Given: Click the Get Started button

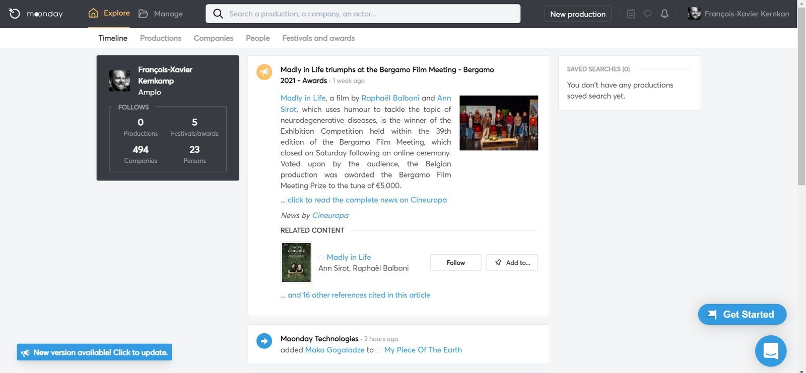Looking at the screenshot, I should click(742, 314).
